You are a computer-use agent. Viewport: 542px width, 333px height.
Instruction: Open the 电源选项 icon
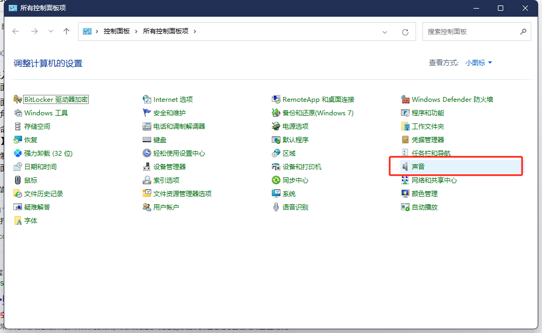(276, 127)
